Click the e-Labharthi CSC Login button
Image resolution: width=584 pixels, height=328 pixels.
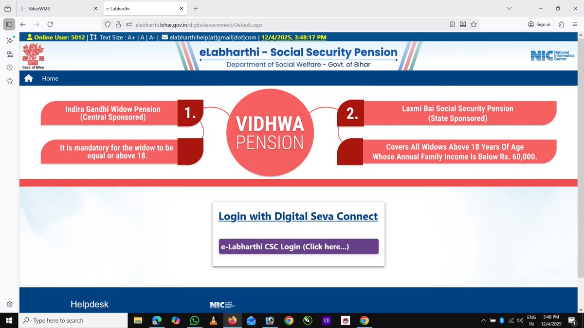(x=298, y=246)
